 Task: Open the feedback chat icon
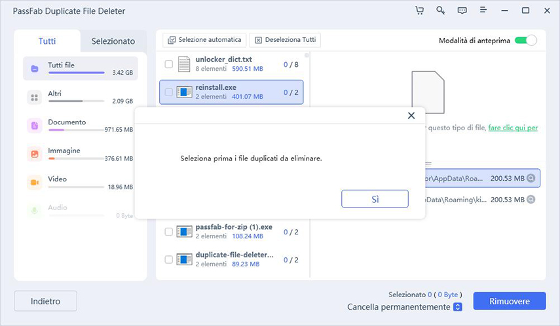click(x=462, y=10)
